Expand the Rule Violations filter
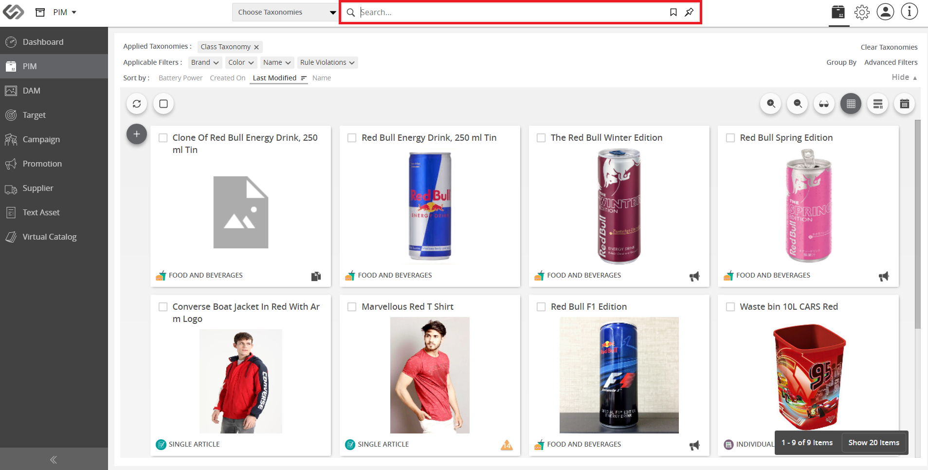 [x=328, y=62]
